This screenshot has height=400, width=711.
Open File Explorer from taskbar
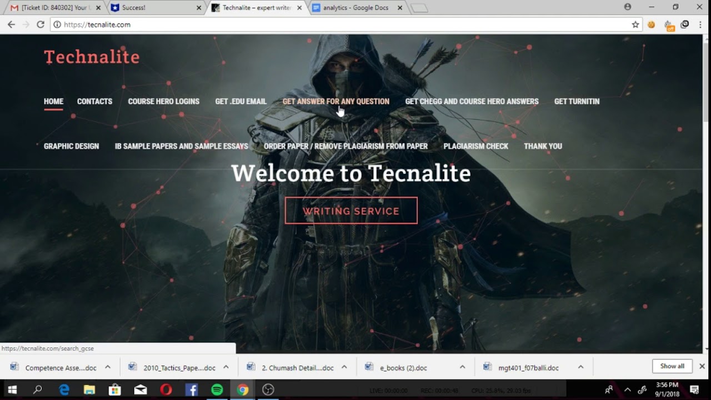tap(89, 389)
